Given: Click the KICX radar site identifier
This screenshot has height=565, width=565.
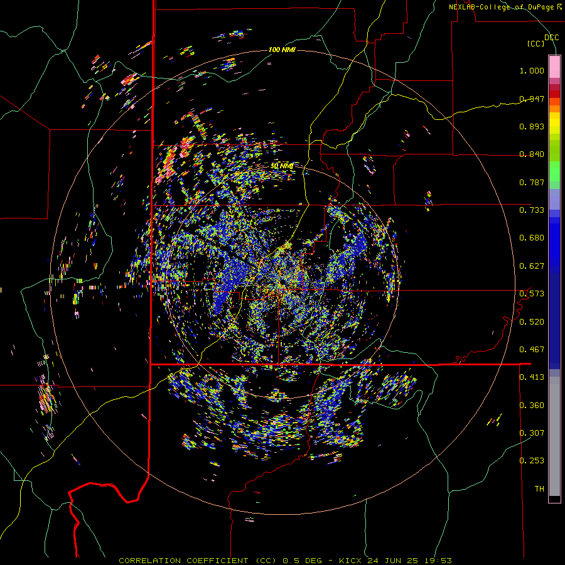Looking at the screenshot, I should point(350,561).
